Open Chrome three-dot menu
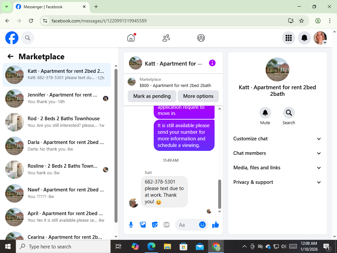Screen dimensions: 337x253 [329, 21]
